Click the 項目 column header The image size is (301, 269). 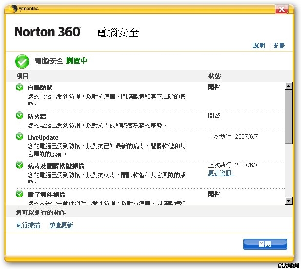pos(22,76)
